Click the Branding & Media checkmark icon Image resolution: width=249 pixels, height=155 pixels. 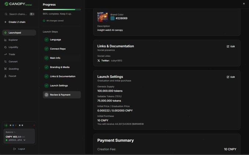point(47,67)
